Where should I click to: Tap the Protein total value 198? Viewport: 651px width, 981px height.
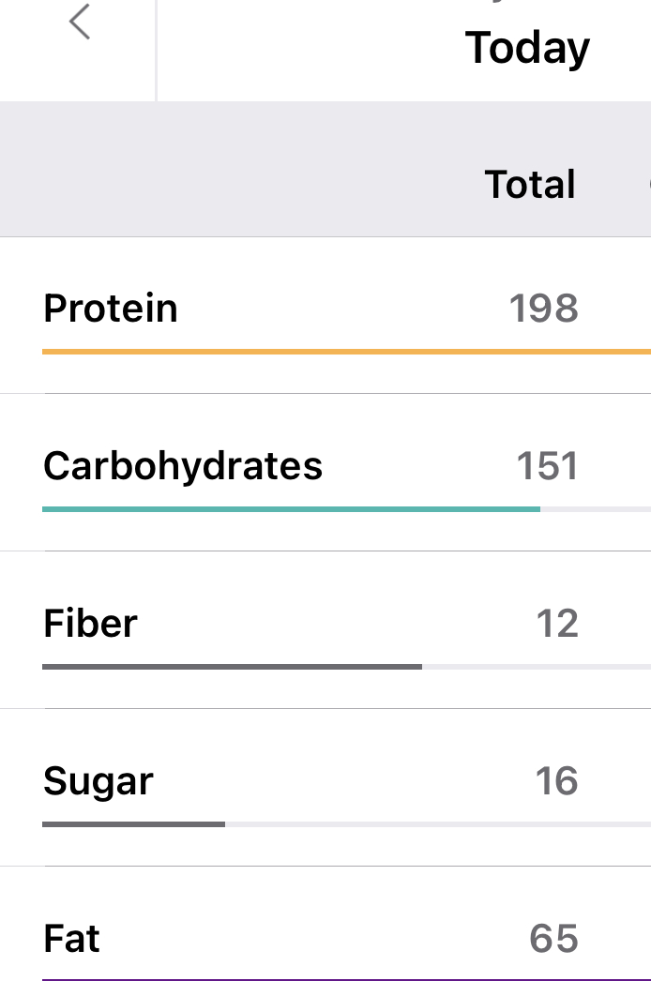click(543, 309)
